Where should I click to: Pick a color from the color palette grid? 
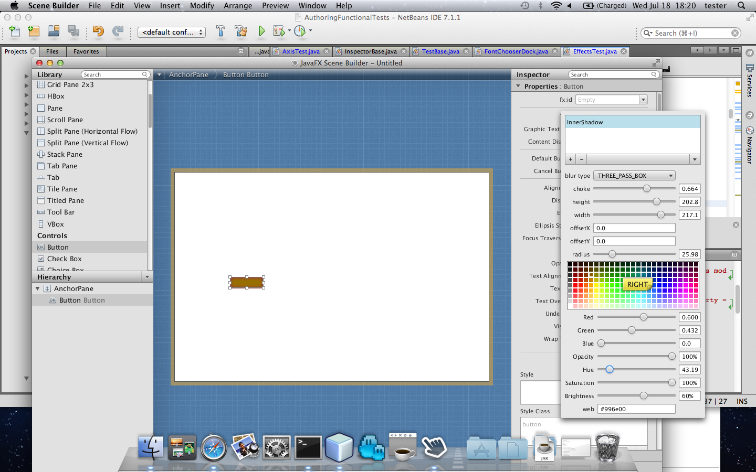click(633, 285)
